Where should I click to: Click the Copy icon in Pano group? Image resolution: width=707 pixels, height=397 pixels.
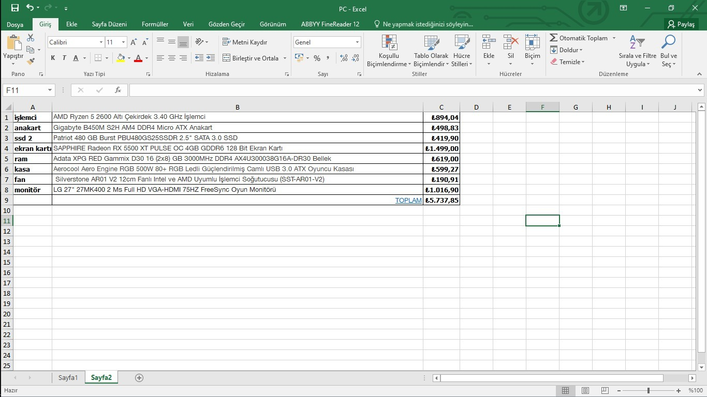[31, 50]
